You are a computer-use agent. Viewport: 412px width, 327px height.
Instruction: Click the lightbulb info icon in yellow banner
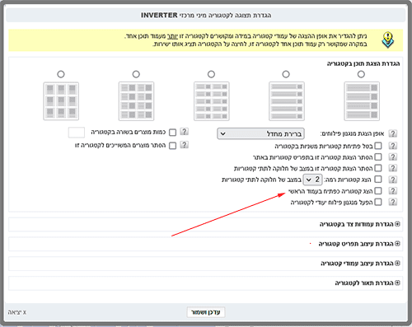coord(387,40)
